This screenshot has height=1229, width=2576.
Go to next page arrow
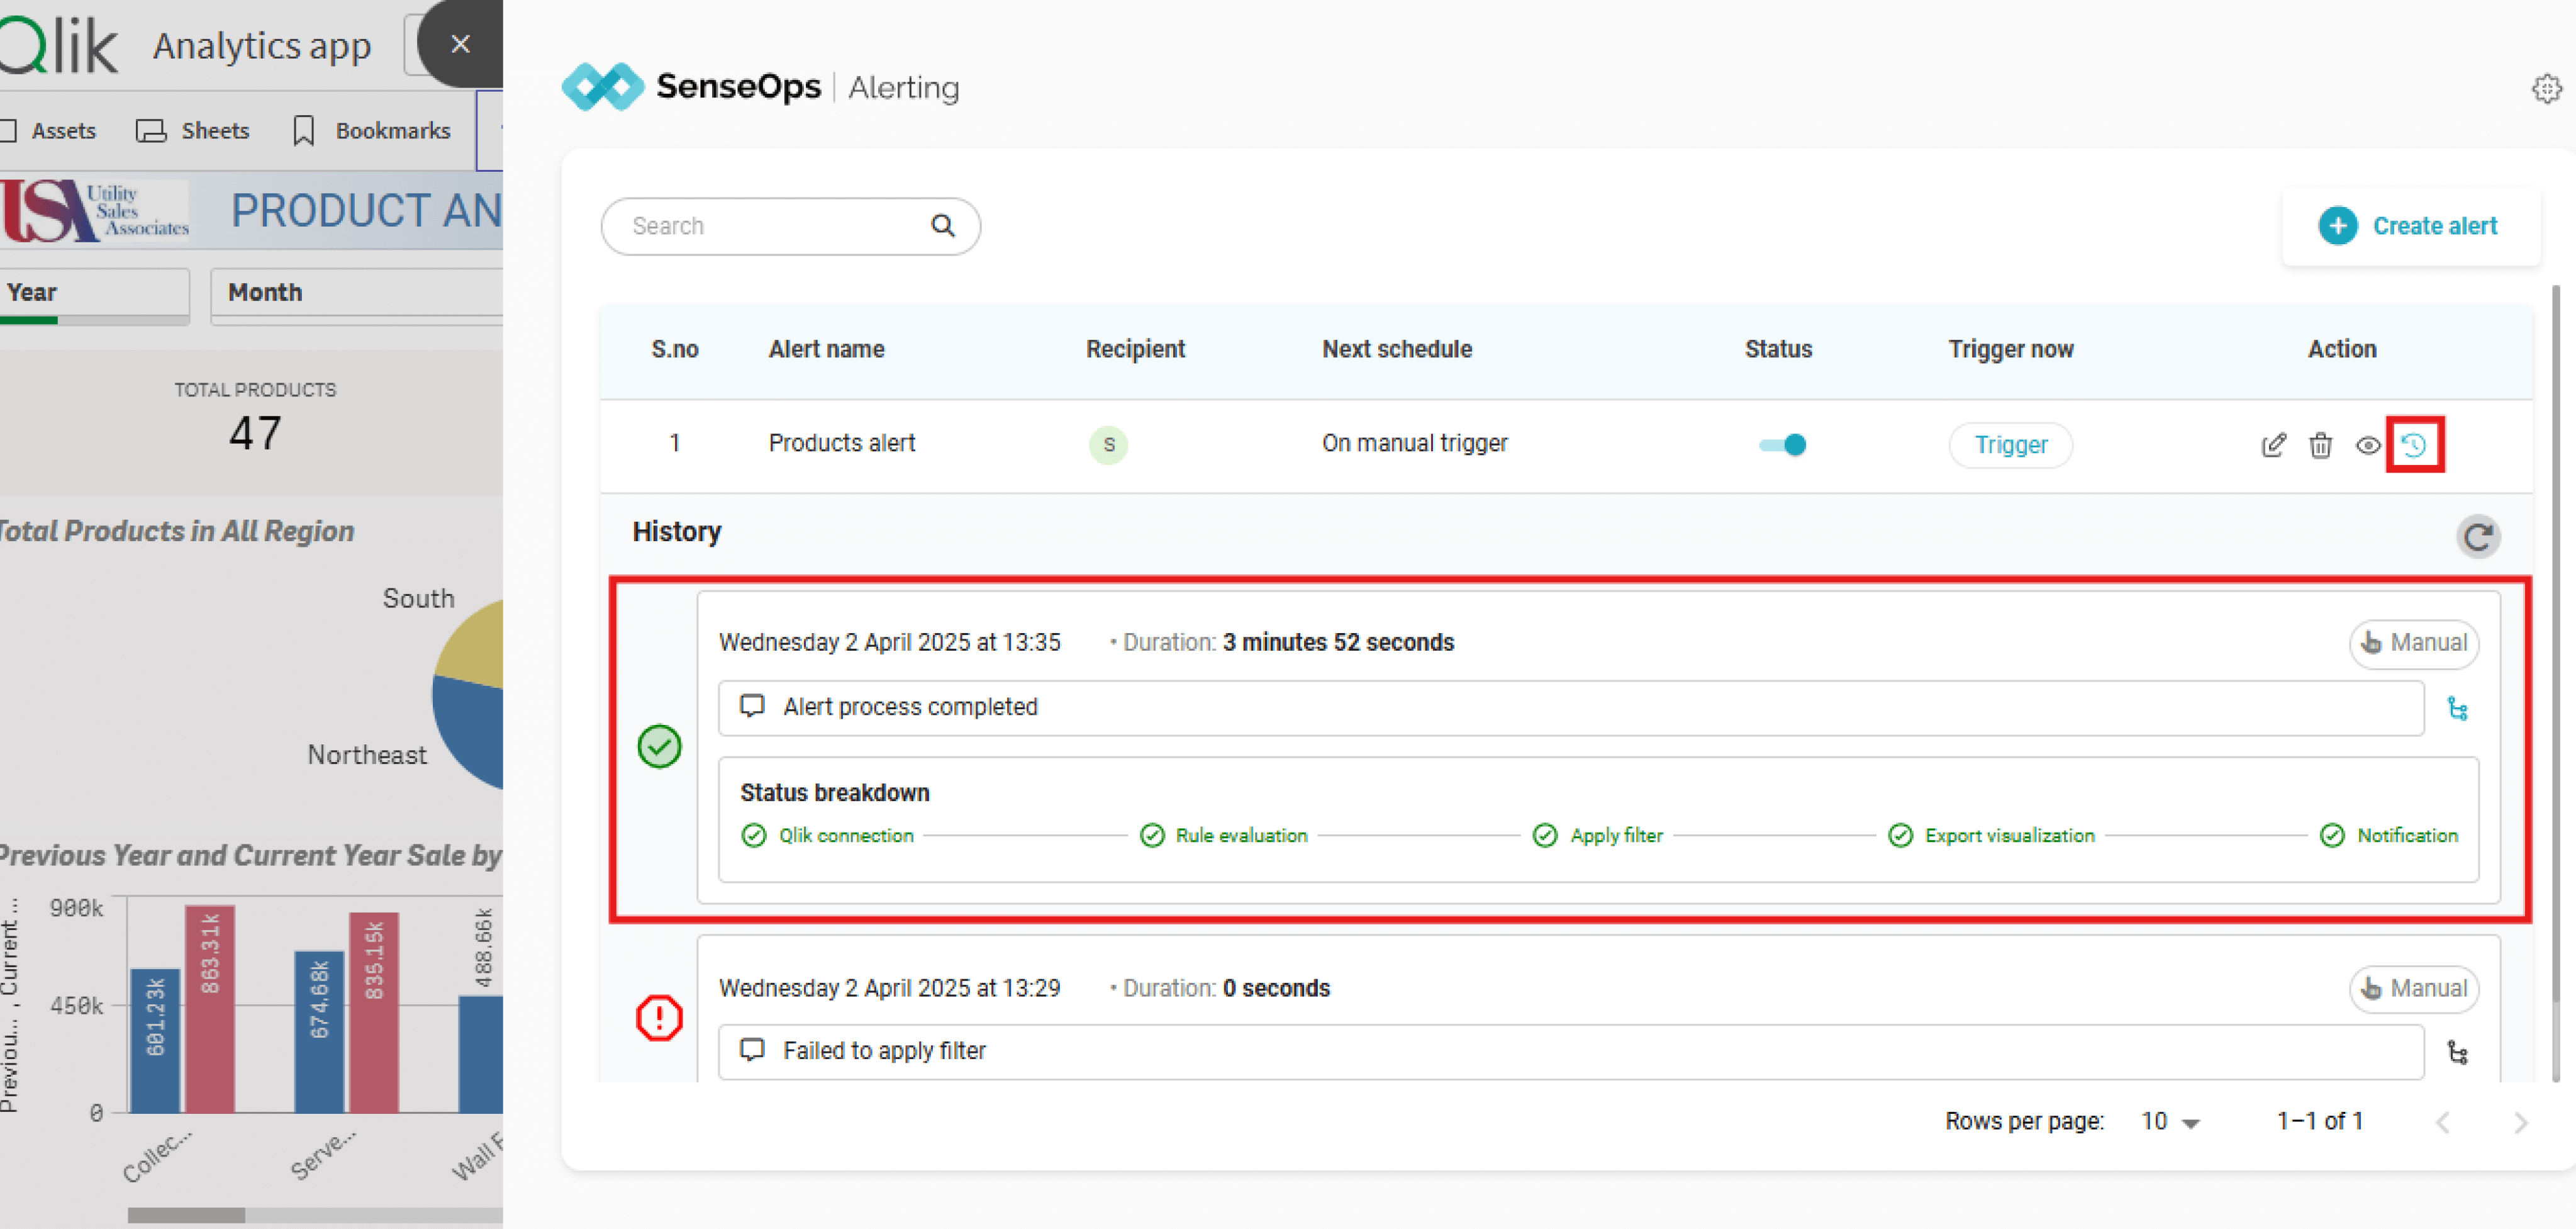2520,1122
